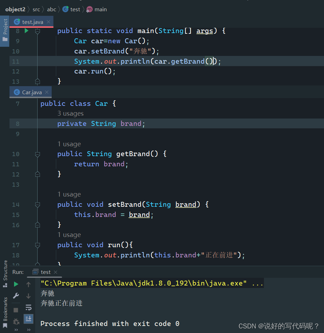Click the class icon on test.java tab
The height and width of the screenshot is (333, 324).
pyautogui.click(x=17, y=22)
